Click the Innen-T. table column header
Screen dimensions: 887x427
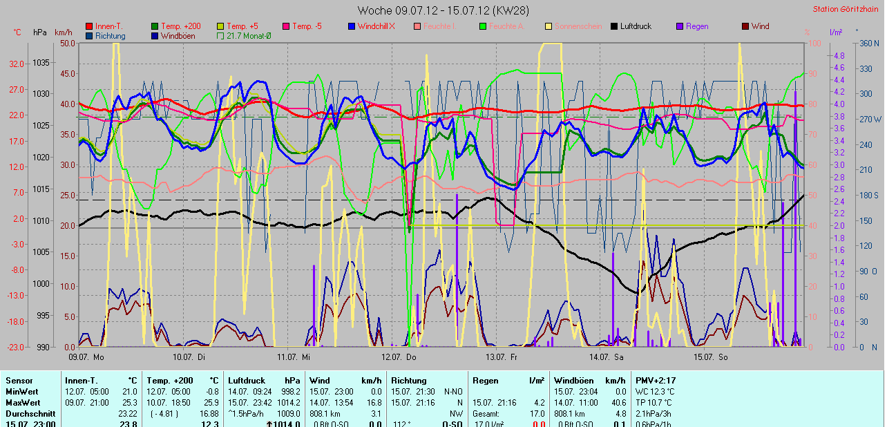click(82, 381)
